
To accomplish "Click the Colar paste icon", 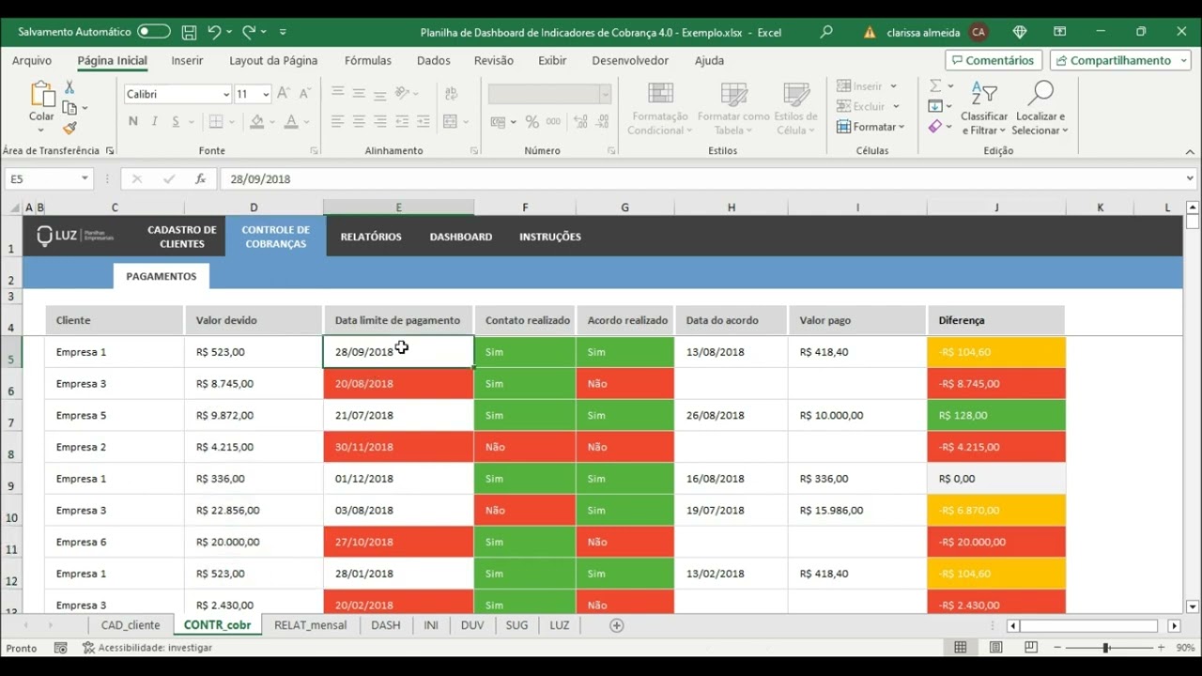I will pyautogui.click(x=42, y=94).
